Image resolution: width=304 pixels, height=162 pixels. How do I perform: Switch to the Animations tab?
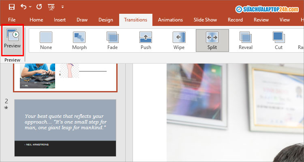point(170,19)
